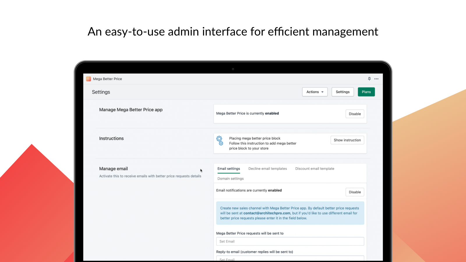Screen dimensions: 466x262
Task: Disable the Mega Better Price app
Action: [354, 114]
